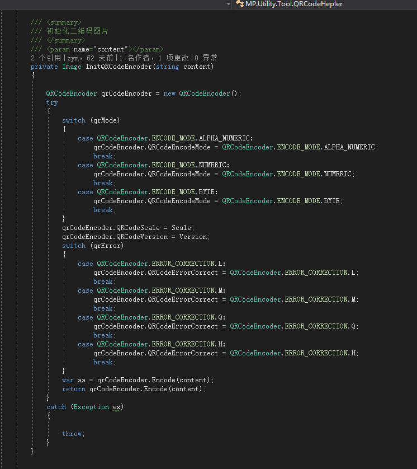Open the '0 异常' CodeLens indicator
This screenshot has height=469, width=417.
tap(206, 58)
